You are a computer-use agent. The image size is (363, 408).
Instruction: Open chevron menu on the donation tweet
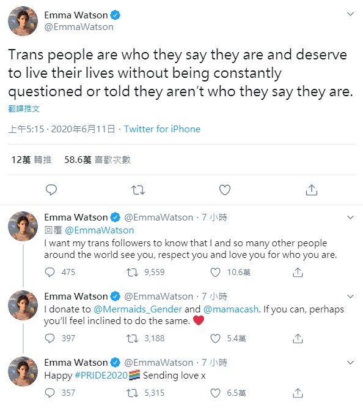click(x=350, y=297)
